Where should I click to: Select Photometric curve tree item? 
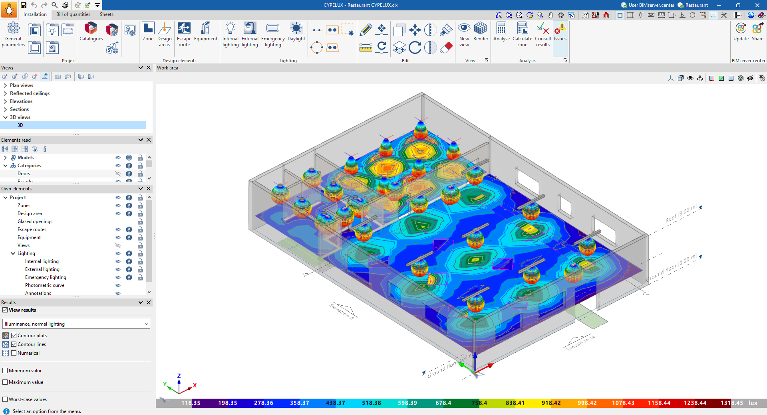(45, 285)
